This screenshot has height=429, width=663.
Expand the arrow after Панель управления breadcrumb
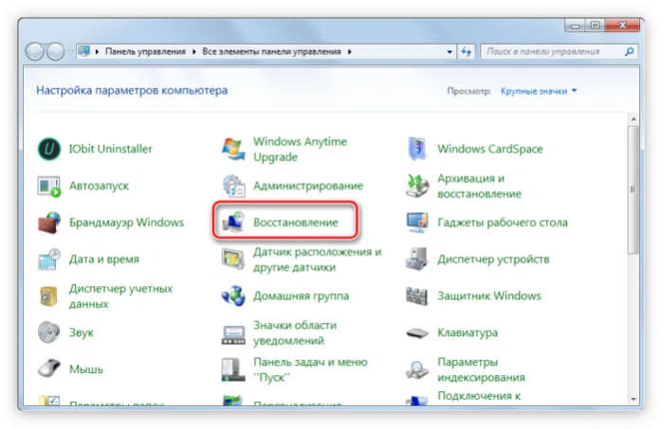point(194,52)
